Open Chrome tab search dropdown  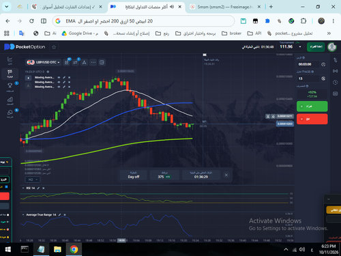pyautogui.click(x=7, y=7)
